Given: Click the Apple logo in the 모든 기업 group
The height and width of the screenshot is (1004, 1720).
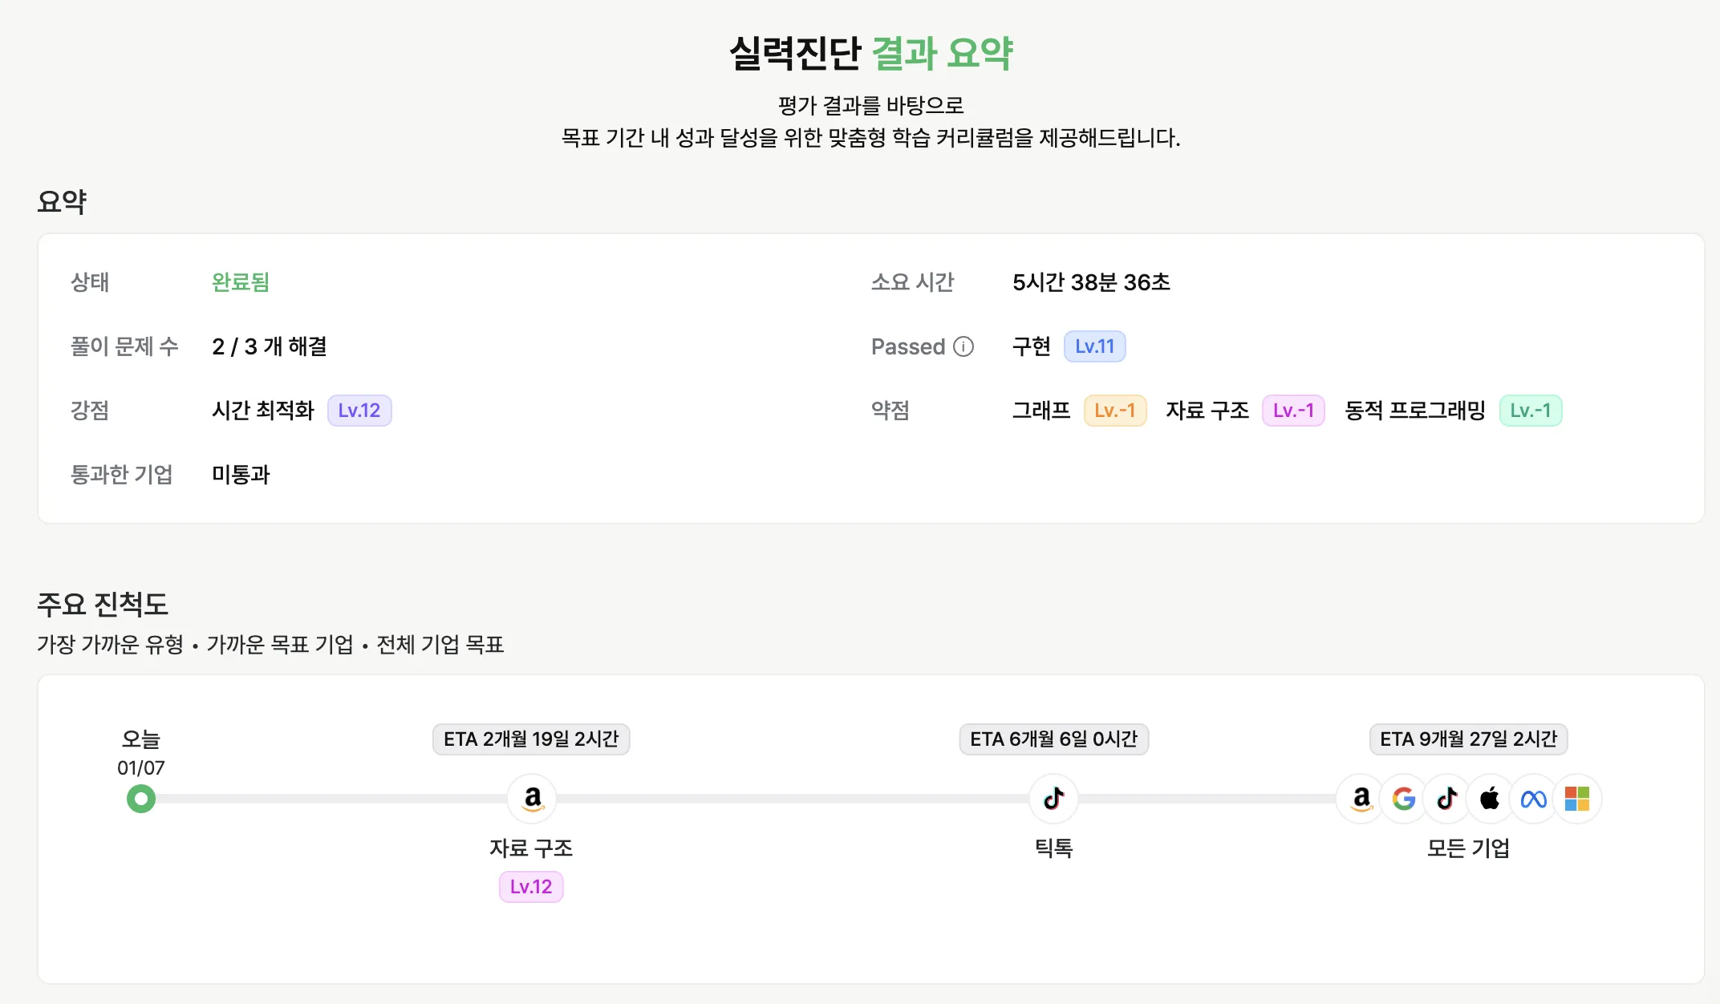Looking at the screenshot, I should 1490,799.
